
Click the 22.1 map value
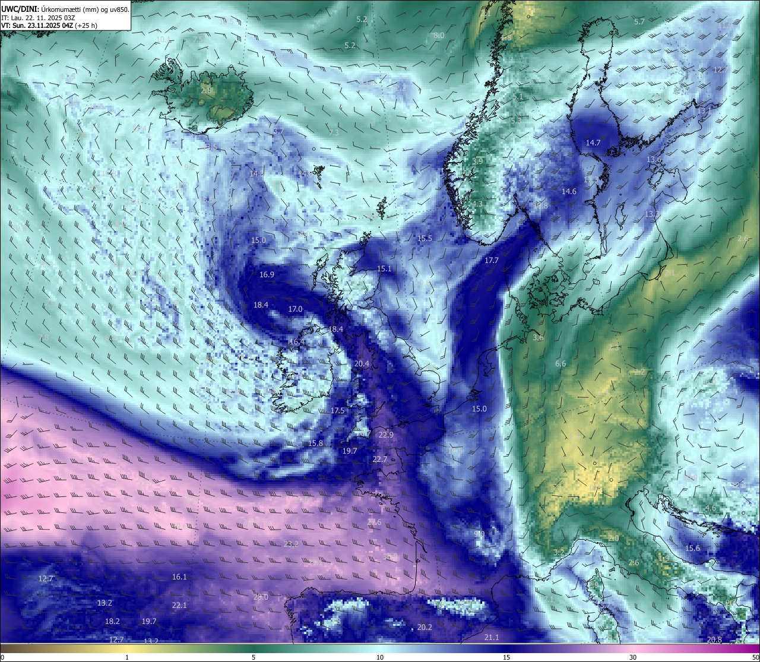tap(179, 605)
